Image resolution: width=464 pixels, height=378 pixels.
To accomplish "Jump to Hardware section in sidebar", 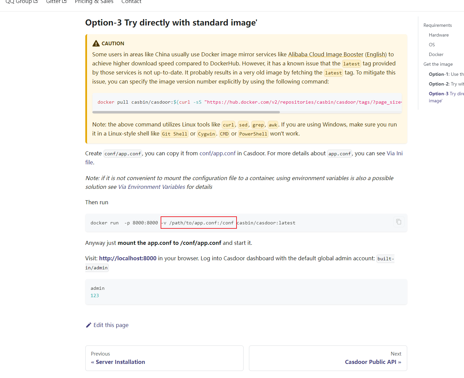I will pos(438,35).
